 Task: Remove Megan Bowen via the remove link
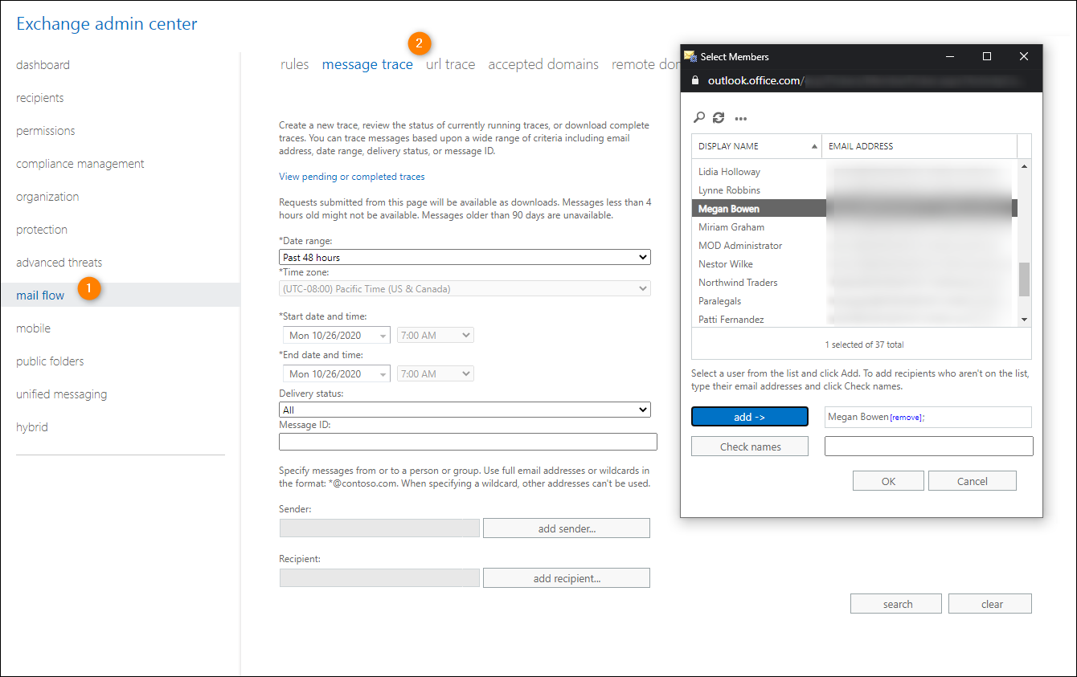(906, 418)
